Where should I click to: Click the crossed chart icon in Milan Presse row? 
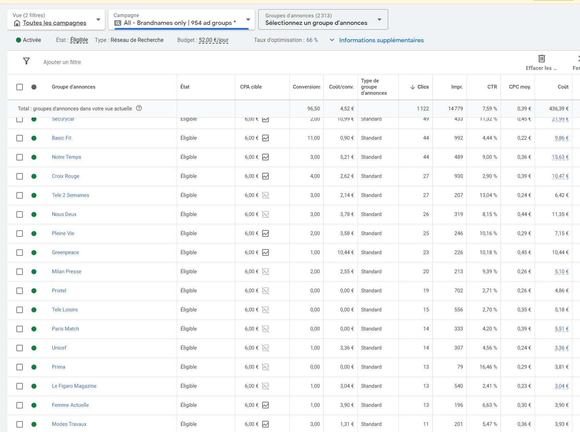(x=265, y=272)
